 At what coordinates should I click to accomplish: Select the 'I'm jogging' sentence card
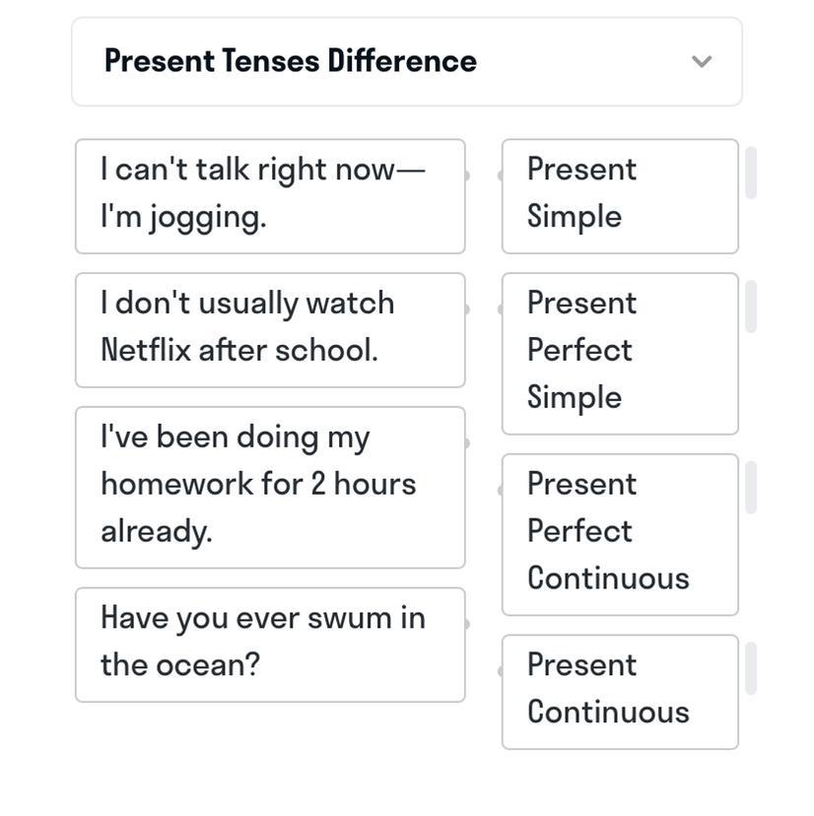(269, 196)
